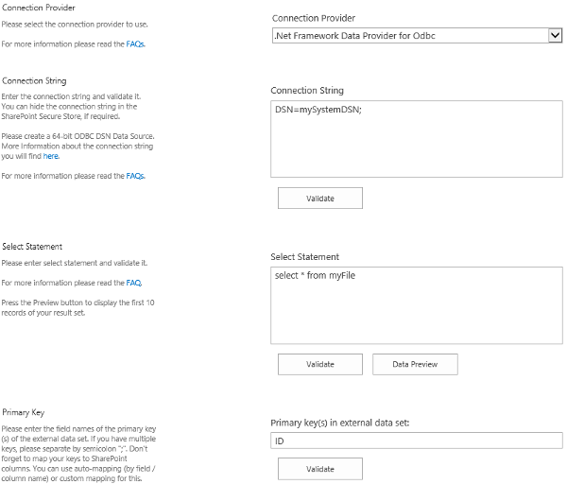
Task: Open the FAQs link in Connection String section
Action: [135, 176]
